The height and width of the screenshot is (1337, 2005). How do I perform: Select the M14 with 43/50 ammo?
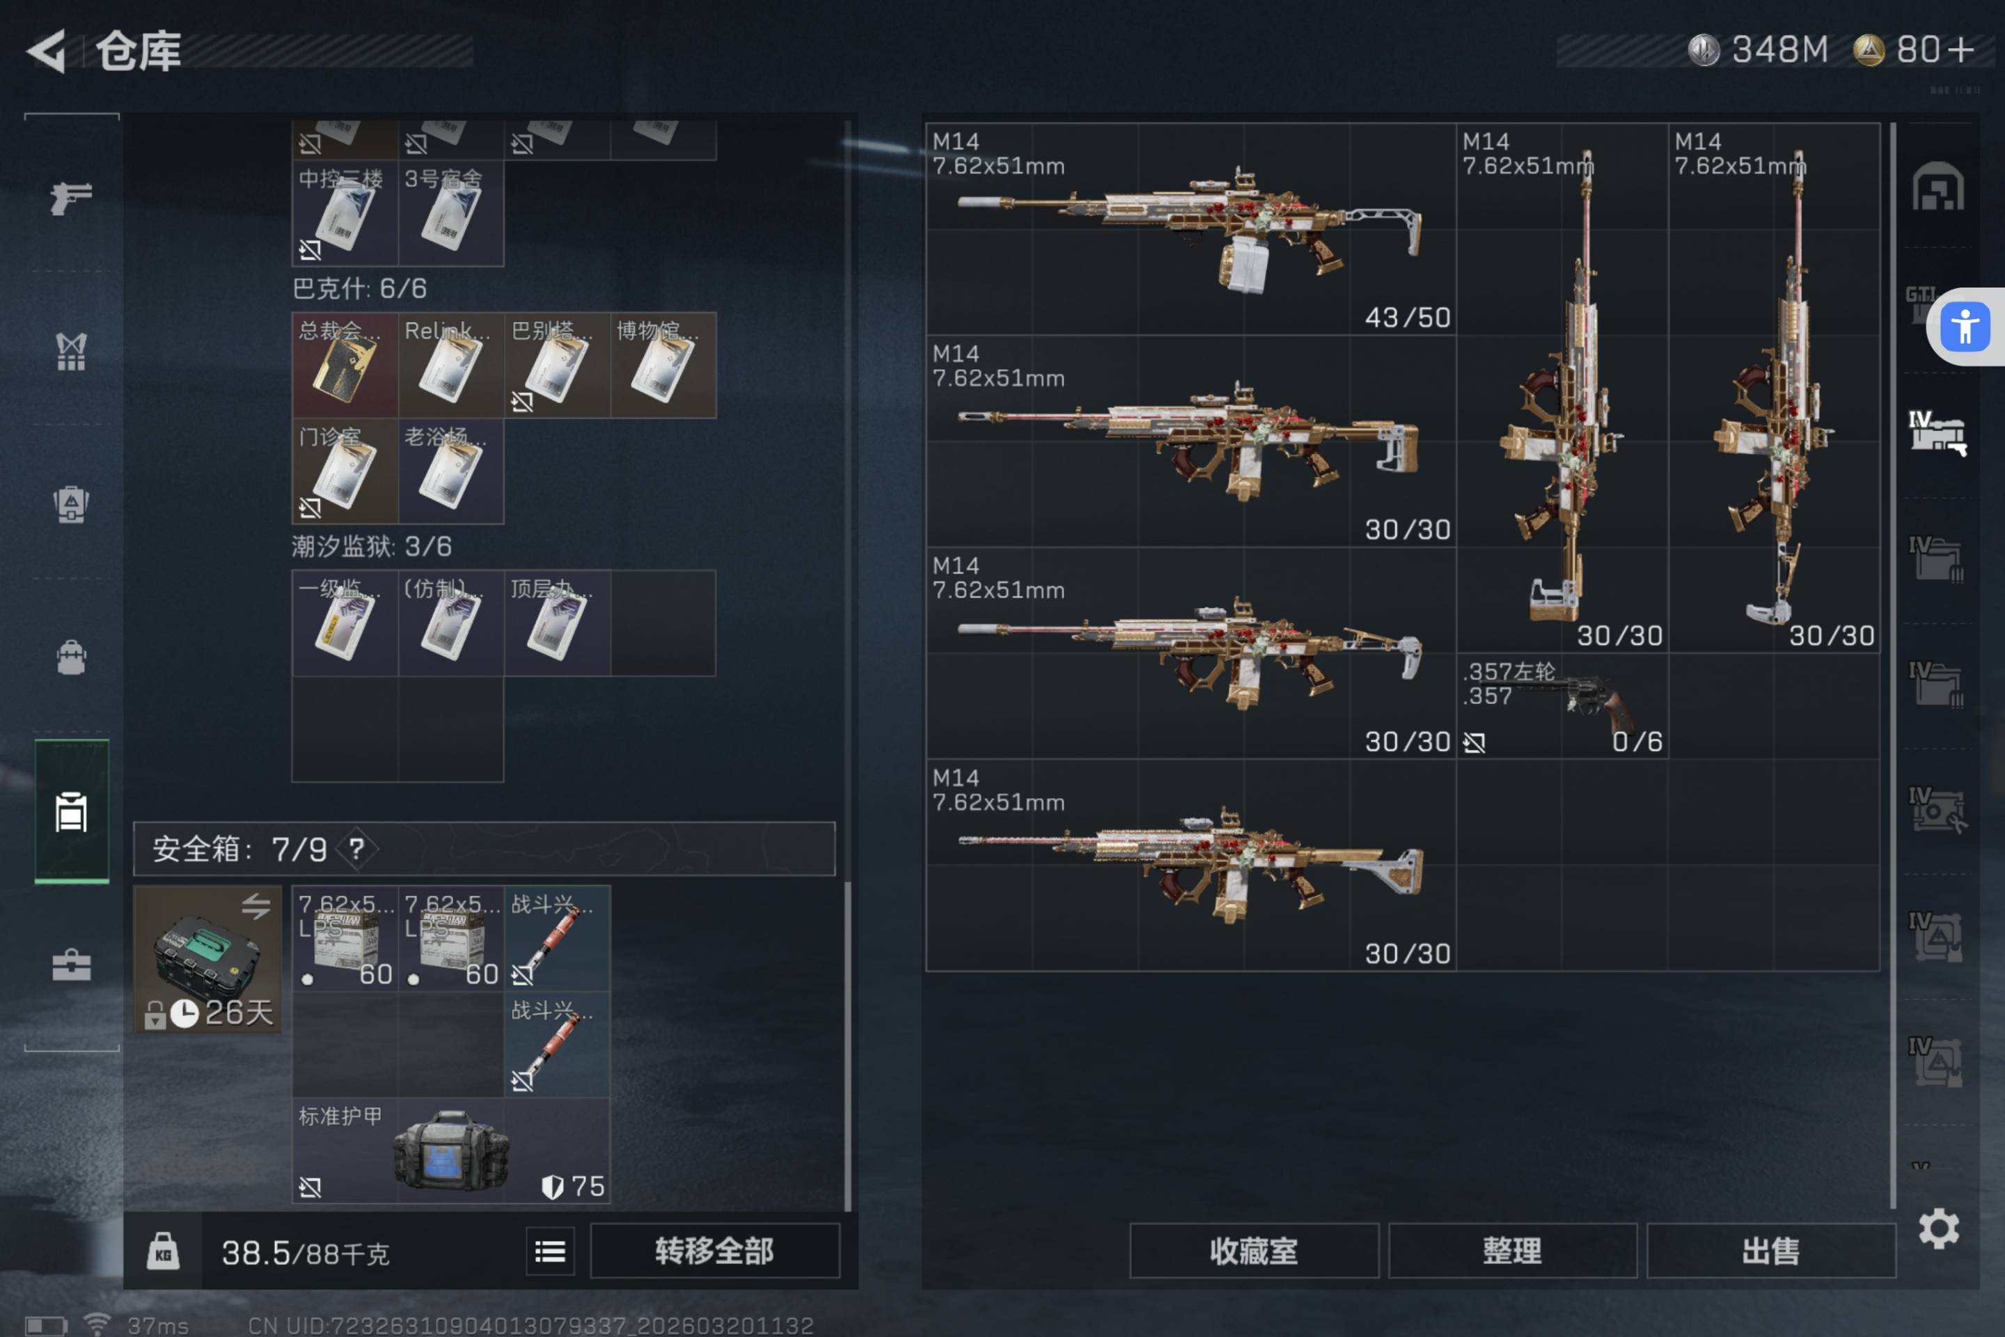point(1191,229)
